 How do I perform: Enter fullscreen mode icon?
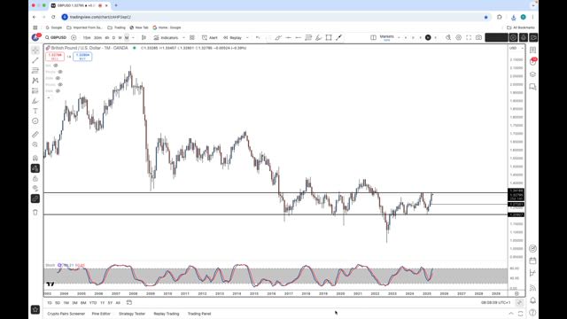point(469,37)
